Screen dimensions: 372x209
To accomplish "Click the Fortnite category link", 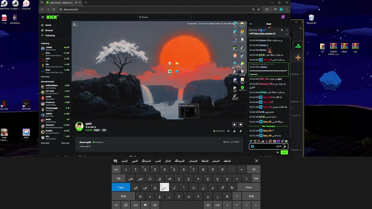I will click(89, 130).
